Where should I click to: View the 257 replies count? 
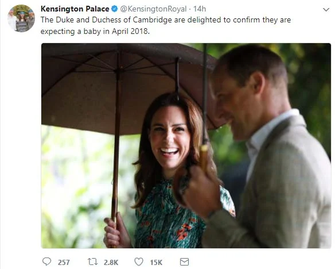(x=64, y=262)
